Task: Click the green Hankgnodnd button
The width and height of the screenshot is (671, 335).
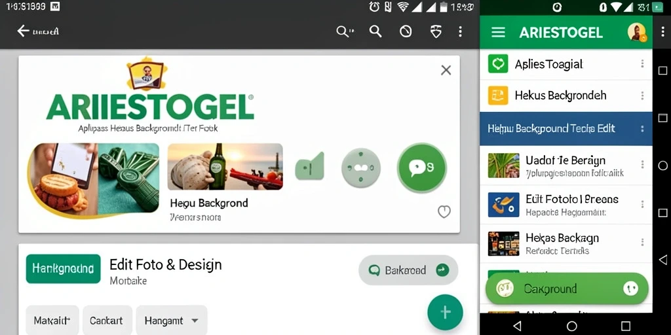Action: tap(64, 269)
